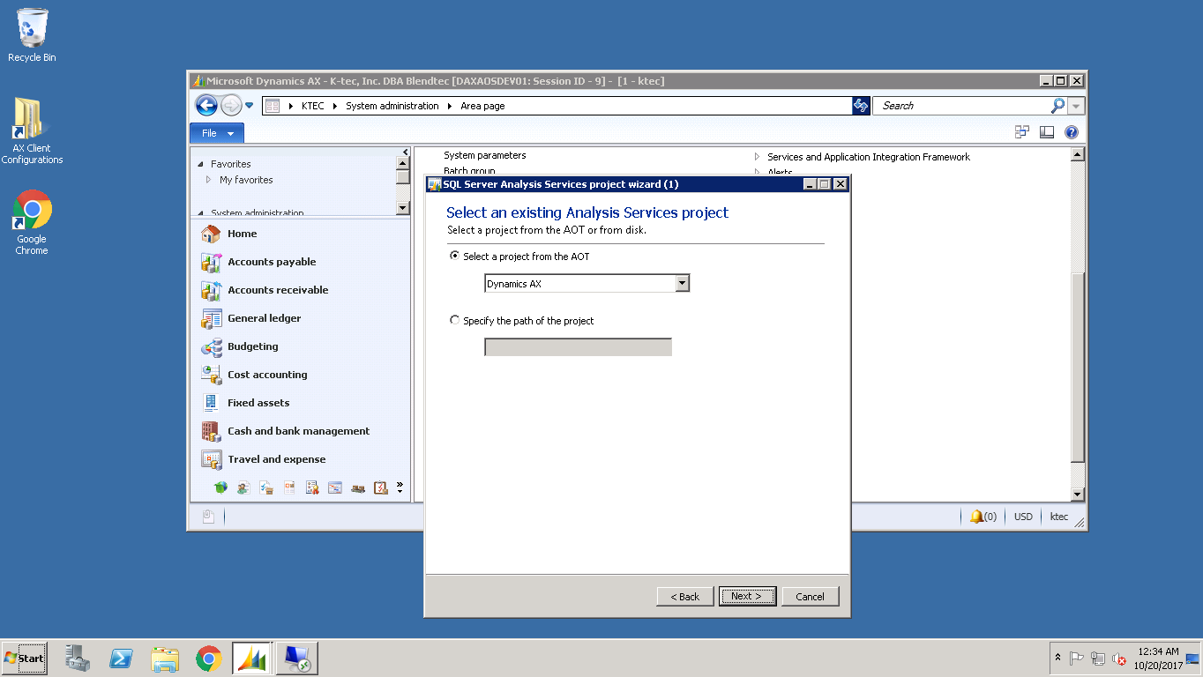1203x677 pixels.
Task: Click the Windows arrangement icon in toolbar
Action: 1022,132
